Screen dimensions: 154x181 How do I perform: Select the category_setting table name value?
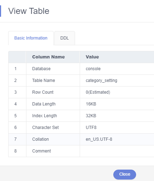[101, 81]
